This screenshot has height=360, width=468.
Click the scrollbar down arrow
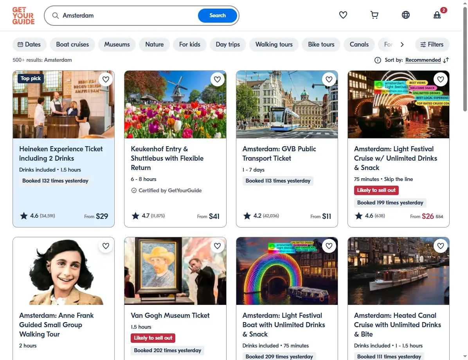point(465,356)
